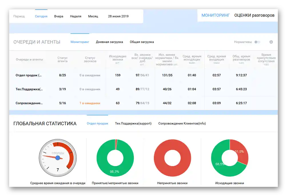Click the orange 1 в ожидании status

90,103
